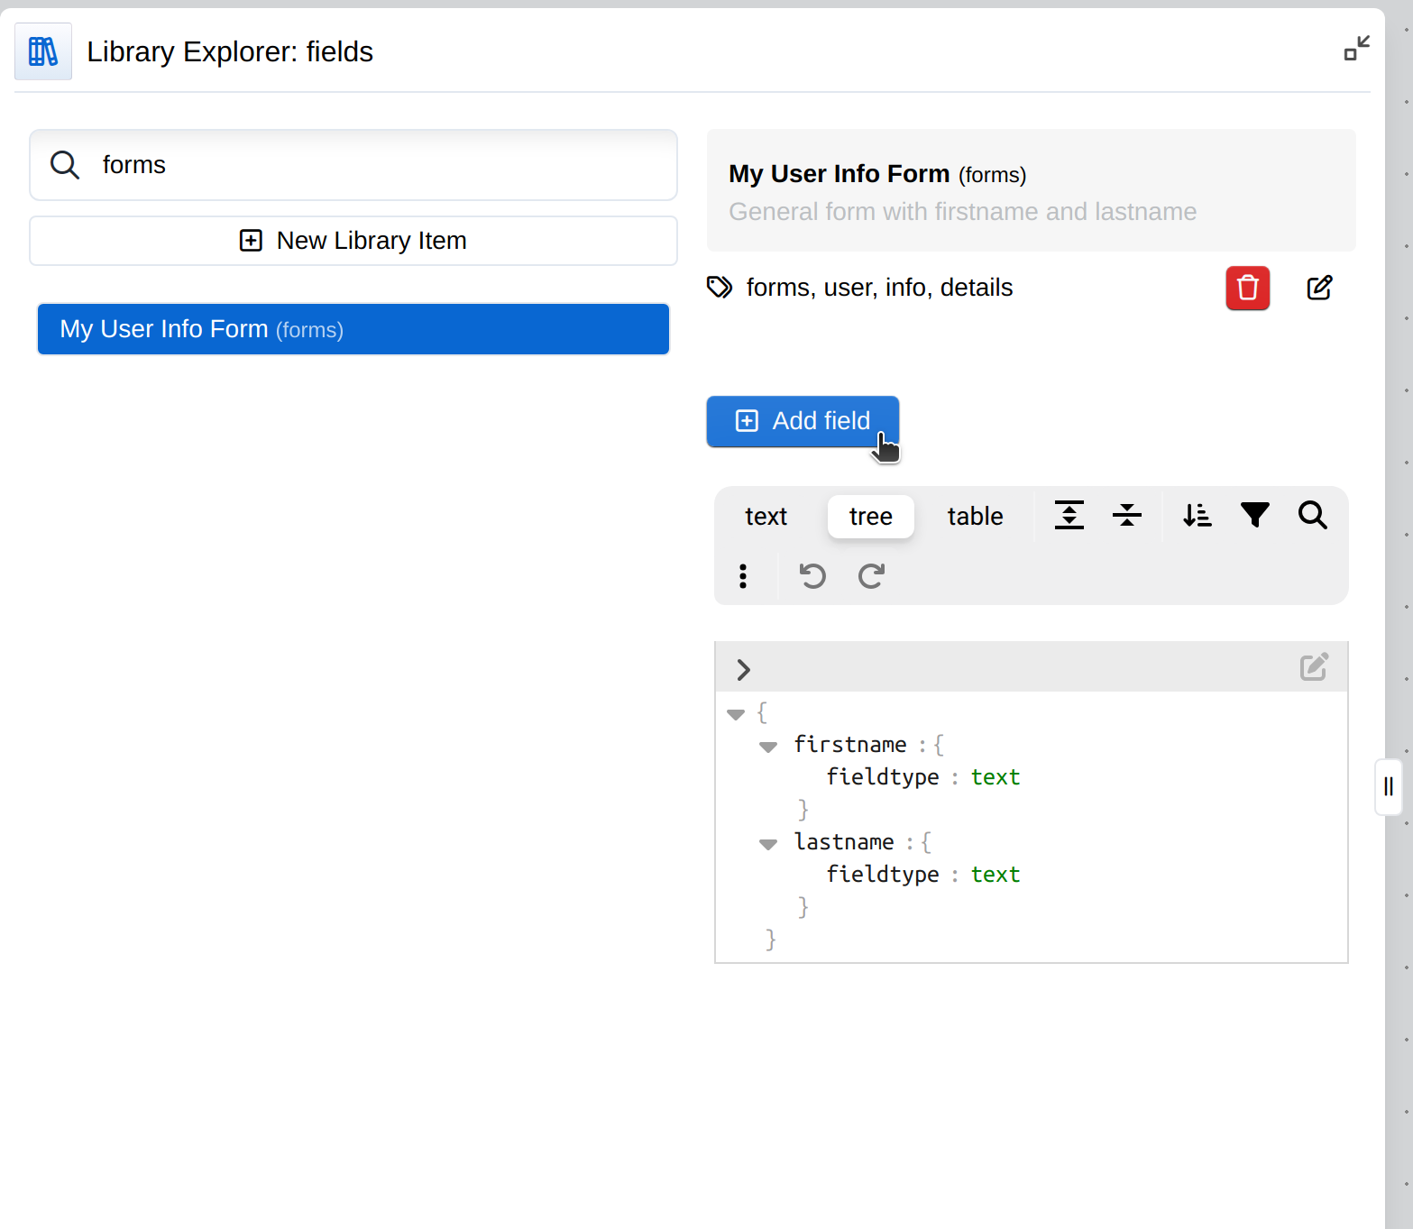Select My User Info Form list item
Image resolution: width=1413 pixels, height=1229 pixels.
[353, 329]
